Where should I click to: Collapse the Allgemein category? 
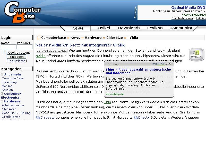pyautogui.click(x=2, y=74)
